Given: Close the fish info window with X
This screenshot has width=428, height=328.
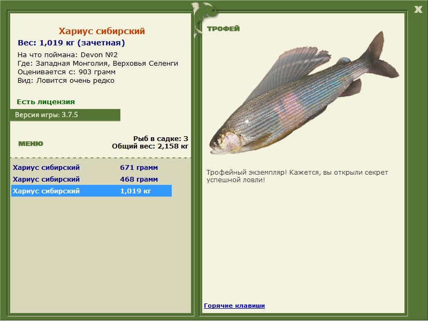Looking at the screenshot, I should (x=418, y=9).
